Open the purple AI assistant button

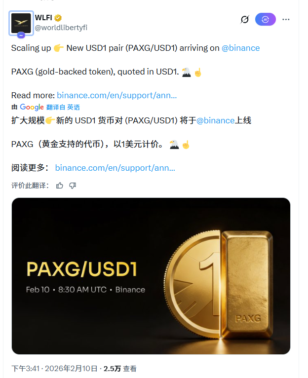pos(266,19)
